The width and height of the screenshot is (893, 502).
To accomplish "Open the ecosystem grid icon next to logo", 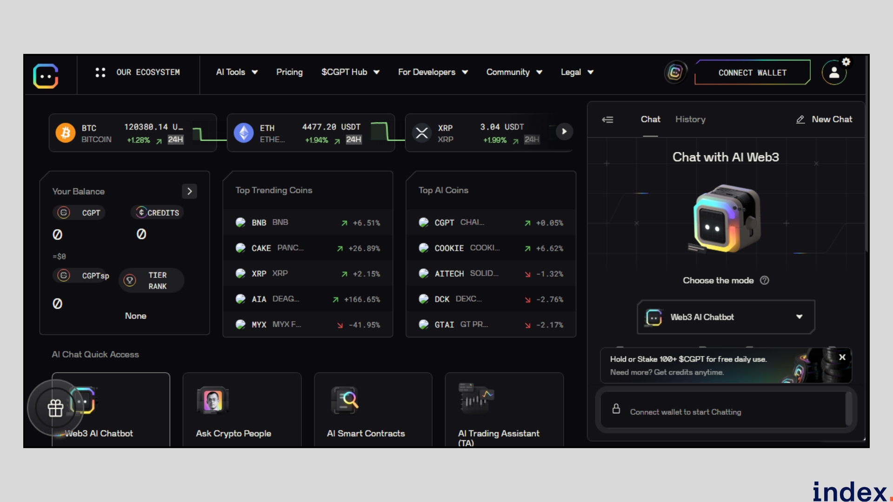I will (100, 72).
